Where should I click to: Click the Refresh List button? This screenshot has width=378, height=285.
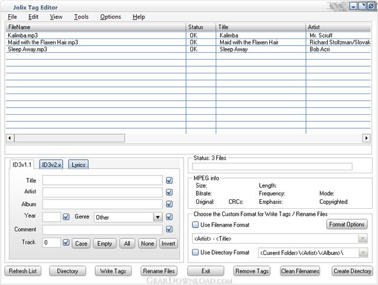pos(23,271)
